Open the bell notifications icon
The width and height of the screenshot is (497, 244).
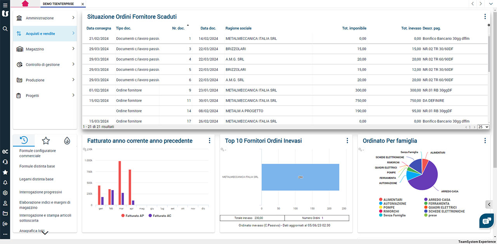coord(5,182)
